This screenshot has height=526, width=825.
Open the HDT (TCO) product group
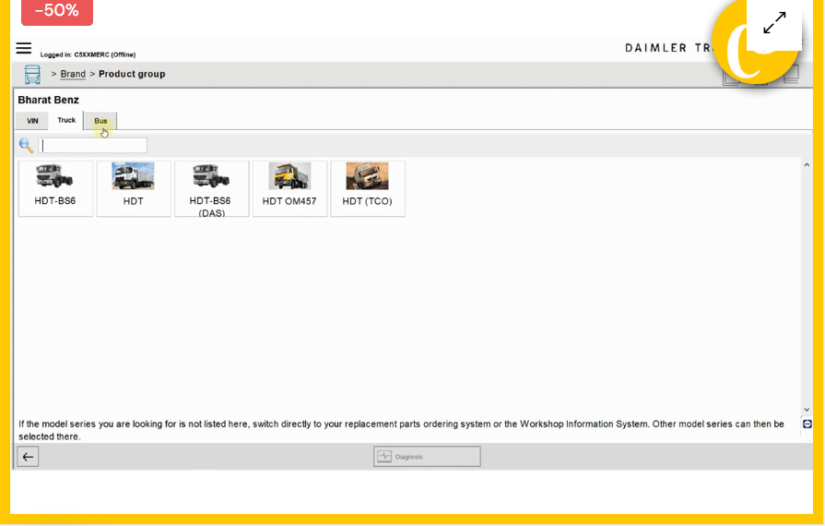coord(367,188)
